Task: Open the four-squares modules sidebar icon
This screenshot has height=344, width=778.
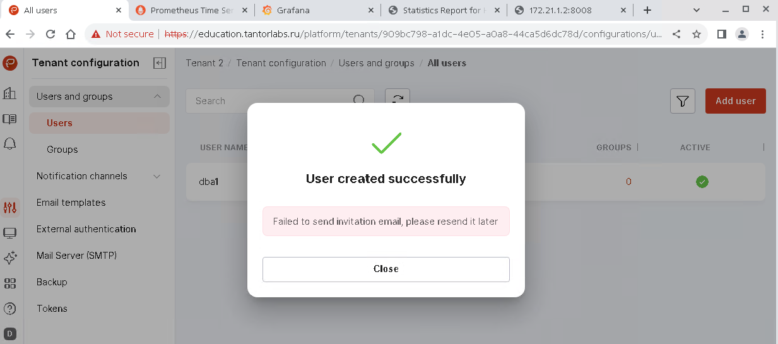Action: tap(9, 283)
